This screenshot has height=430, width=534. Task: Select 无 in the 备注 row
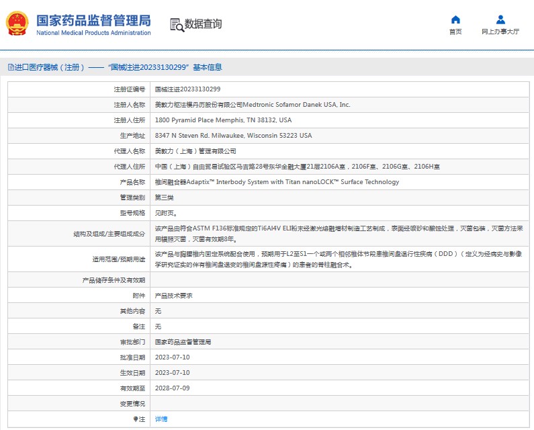(x=158, y=327)
